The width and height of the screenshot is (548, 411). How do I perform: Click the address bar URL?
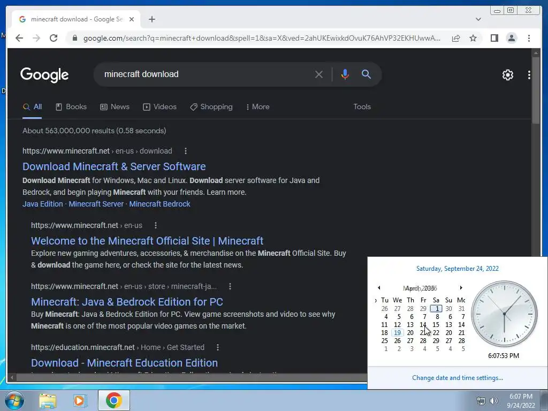click(261, 38)
